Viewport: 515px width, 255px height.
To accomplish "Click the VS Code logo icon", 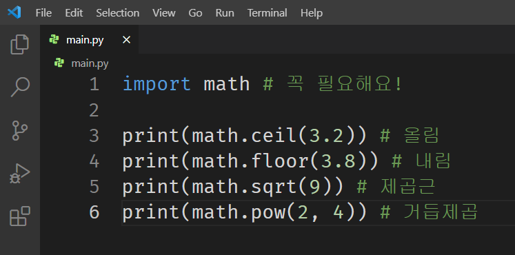I will click(14, 12).
